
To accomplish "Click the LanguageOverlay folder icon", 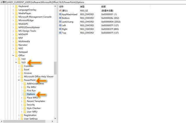I will point(16,10).
